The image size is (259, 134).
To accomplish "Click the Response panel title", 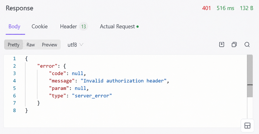I will 20,8.
